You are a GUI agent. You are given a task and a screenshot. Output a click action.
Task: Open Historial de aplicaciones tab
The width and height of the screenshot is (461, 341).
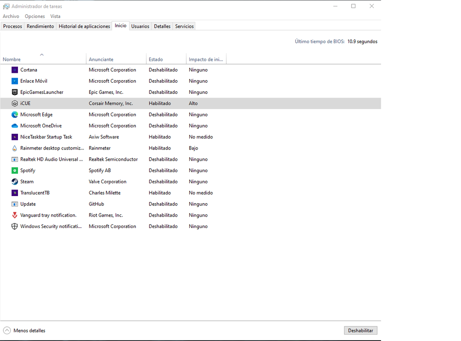click(x=84, y=26)
